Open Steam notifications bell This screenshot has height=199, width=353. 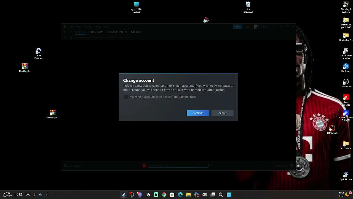(x=248, y=27)
